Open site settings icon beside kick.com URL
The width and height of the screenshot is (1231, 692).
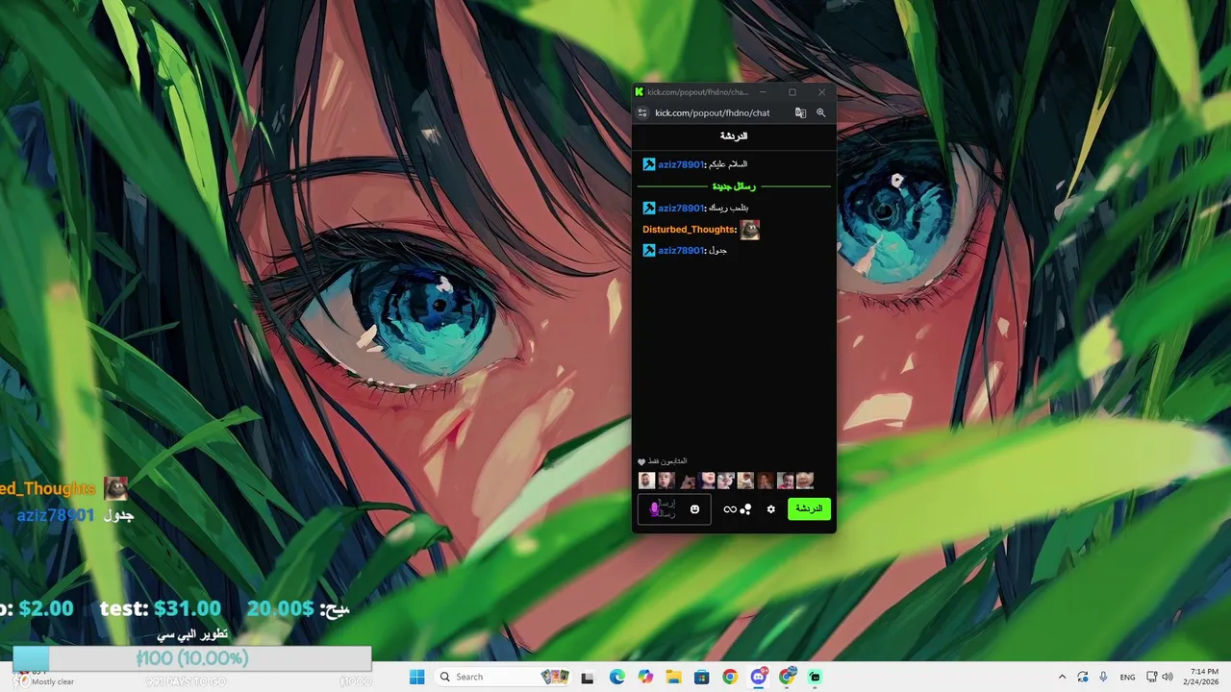pos(642,112)
